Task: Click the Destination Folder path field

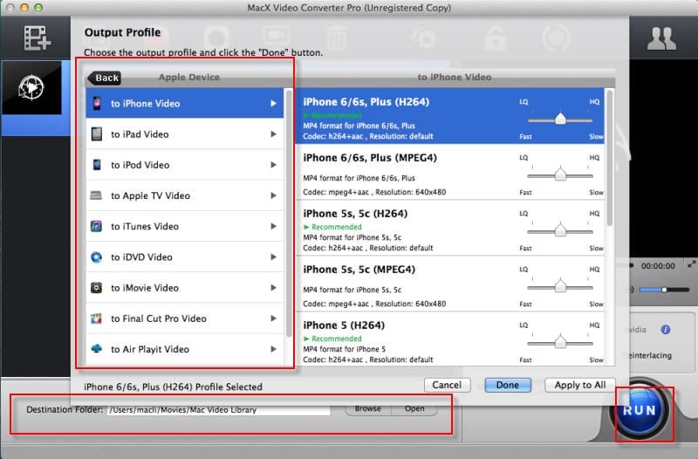Action: [219, 410]
